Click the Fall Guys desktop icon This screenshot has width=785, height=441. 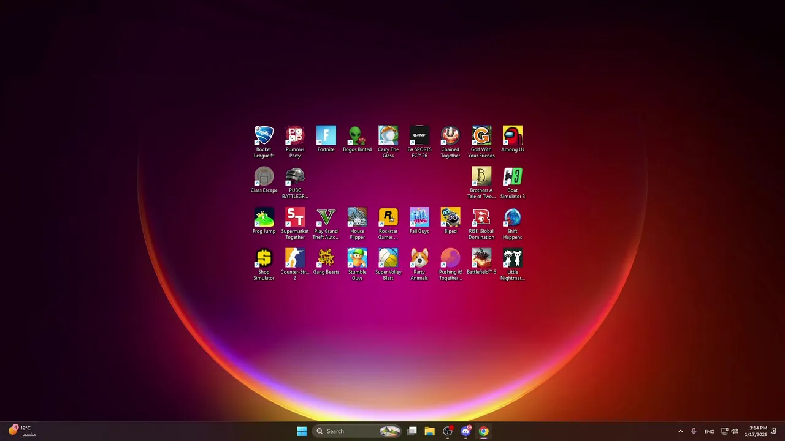point(419,221)
